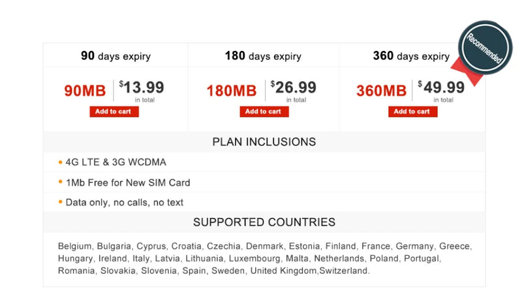Add the 90MB plan to cart
522x291 pixels.
click(114, 112)
